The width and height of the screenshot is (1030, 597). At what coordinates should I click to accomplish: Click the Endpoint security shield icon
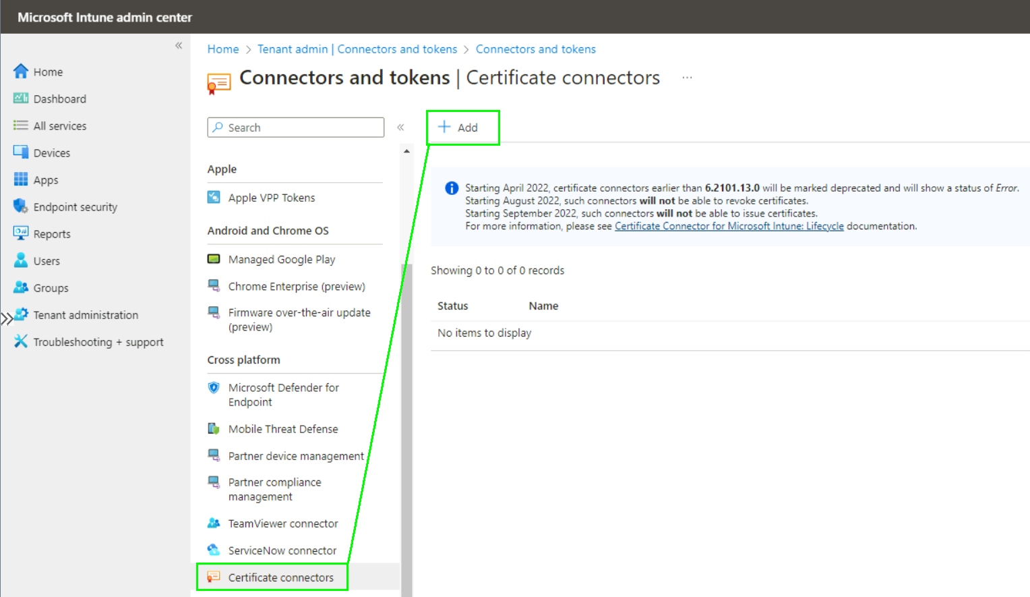point(21,206)
